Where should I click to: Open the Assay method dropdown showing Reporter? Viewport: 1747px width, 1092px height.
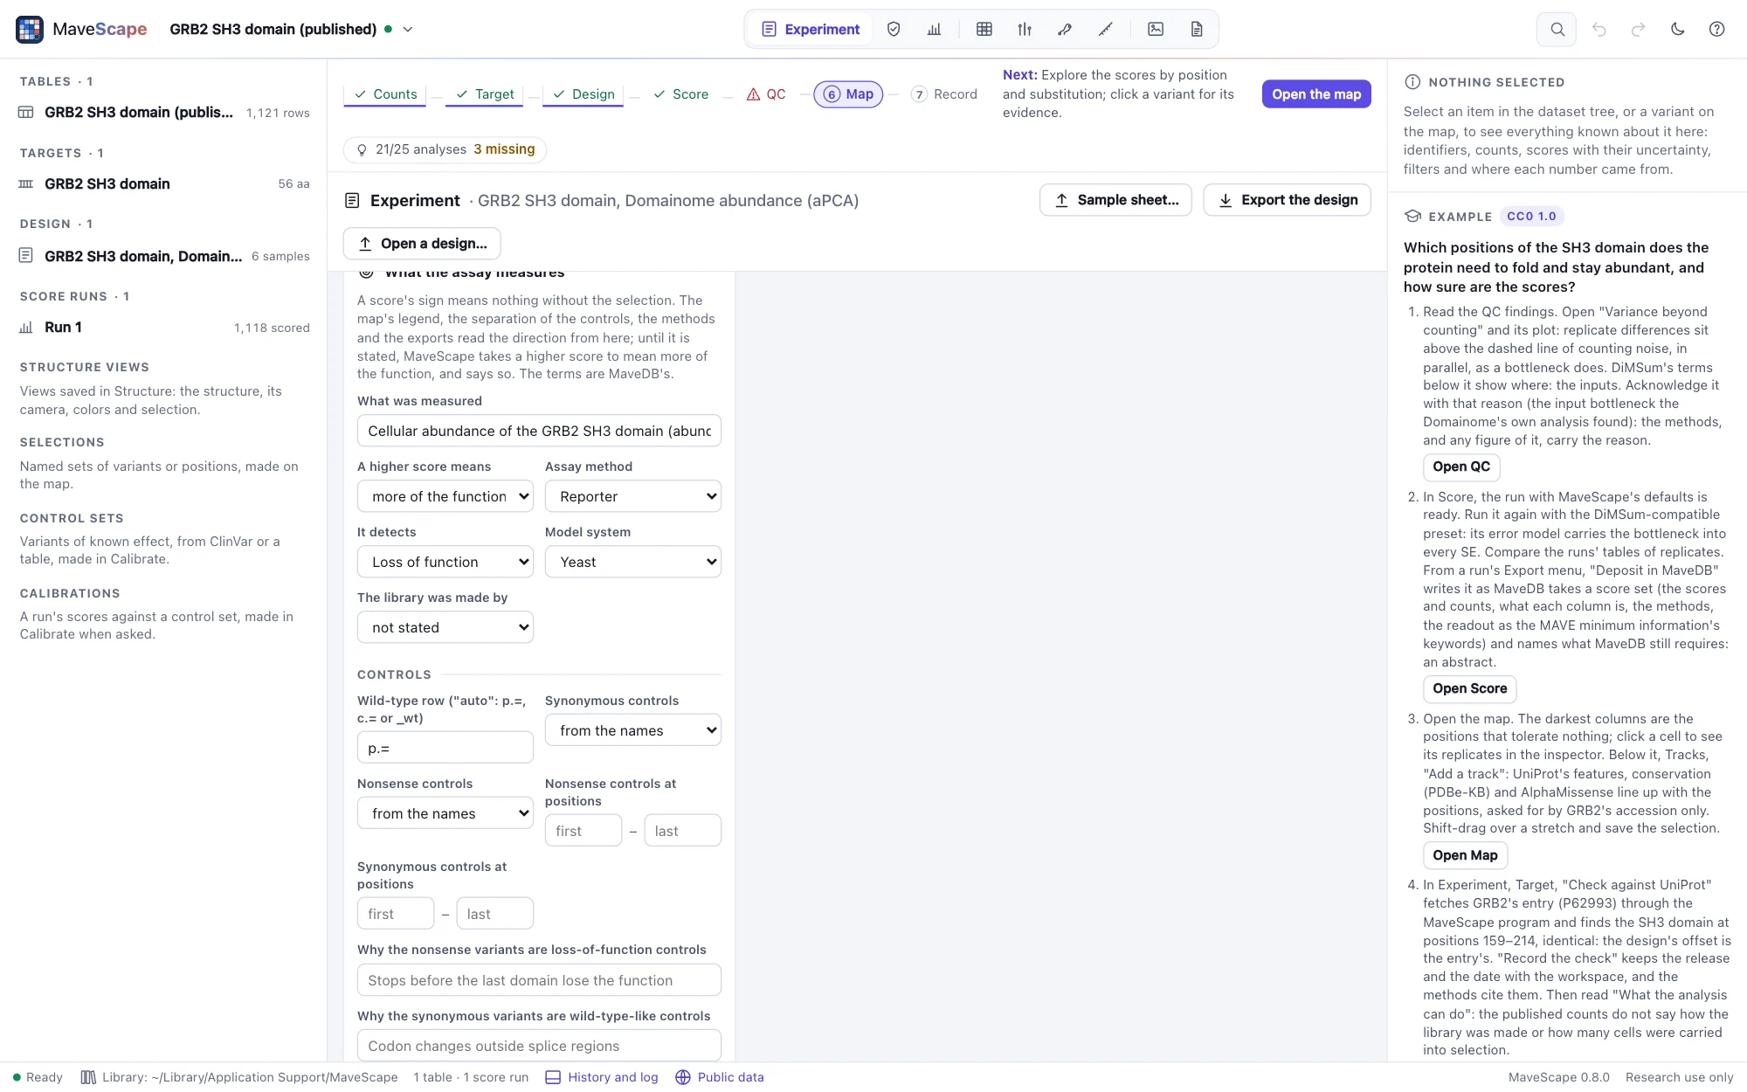[633, 496]
